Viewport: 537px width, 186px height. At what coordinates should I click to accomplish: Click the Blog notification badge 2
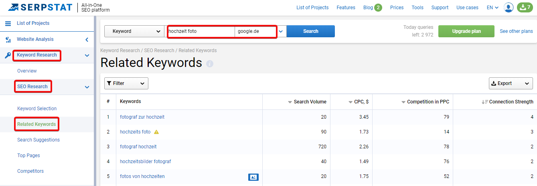tap(378, 8)
